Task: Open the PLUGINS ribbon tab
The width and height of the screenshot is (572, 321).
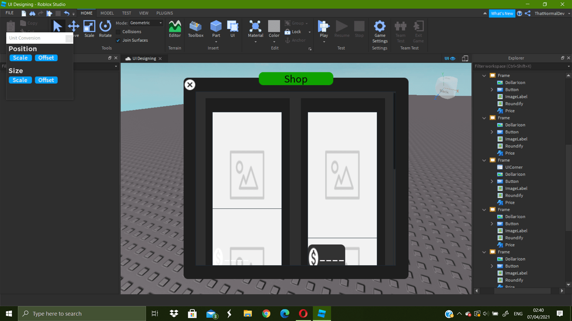Action: pyautogui.click(x=165, y=13)
